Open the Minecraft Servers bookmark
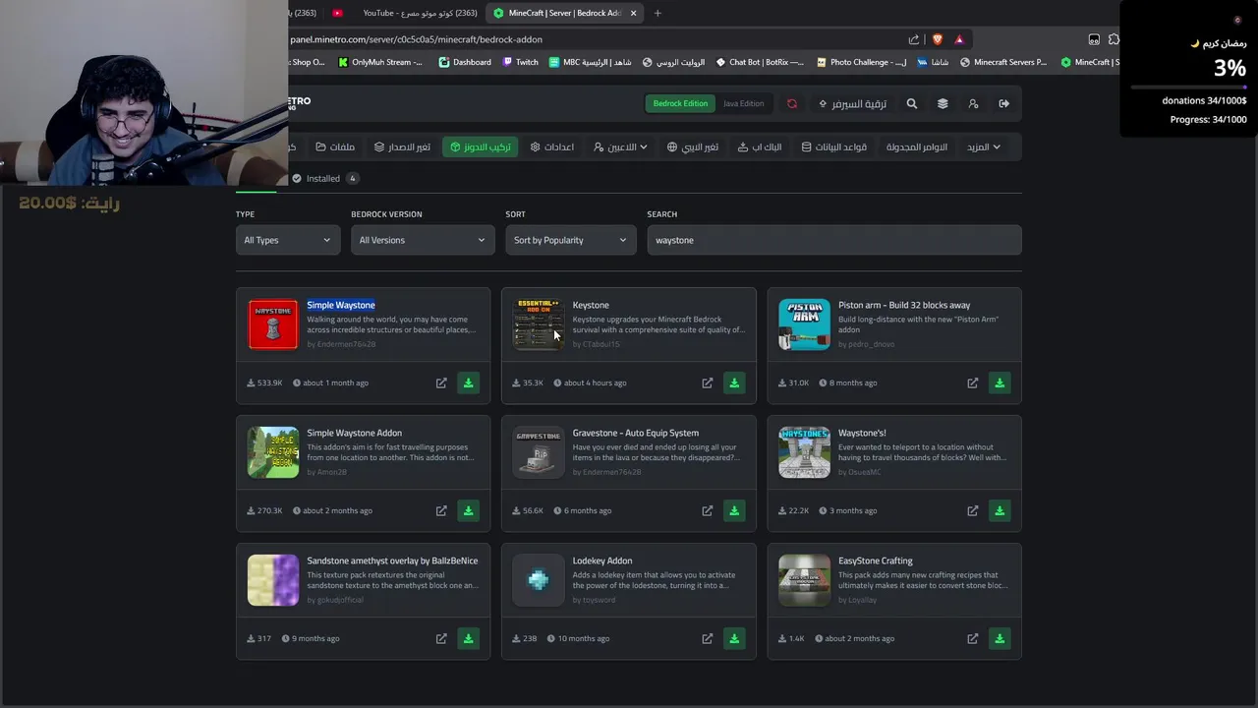 click(x=1003, y=62)
